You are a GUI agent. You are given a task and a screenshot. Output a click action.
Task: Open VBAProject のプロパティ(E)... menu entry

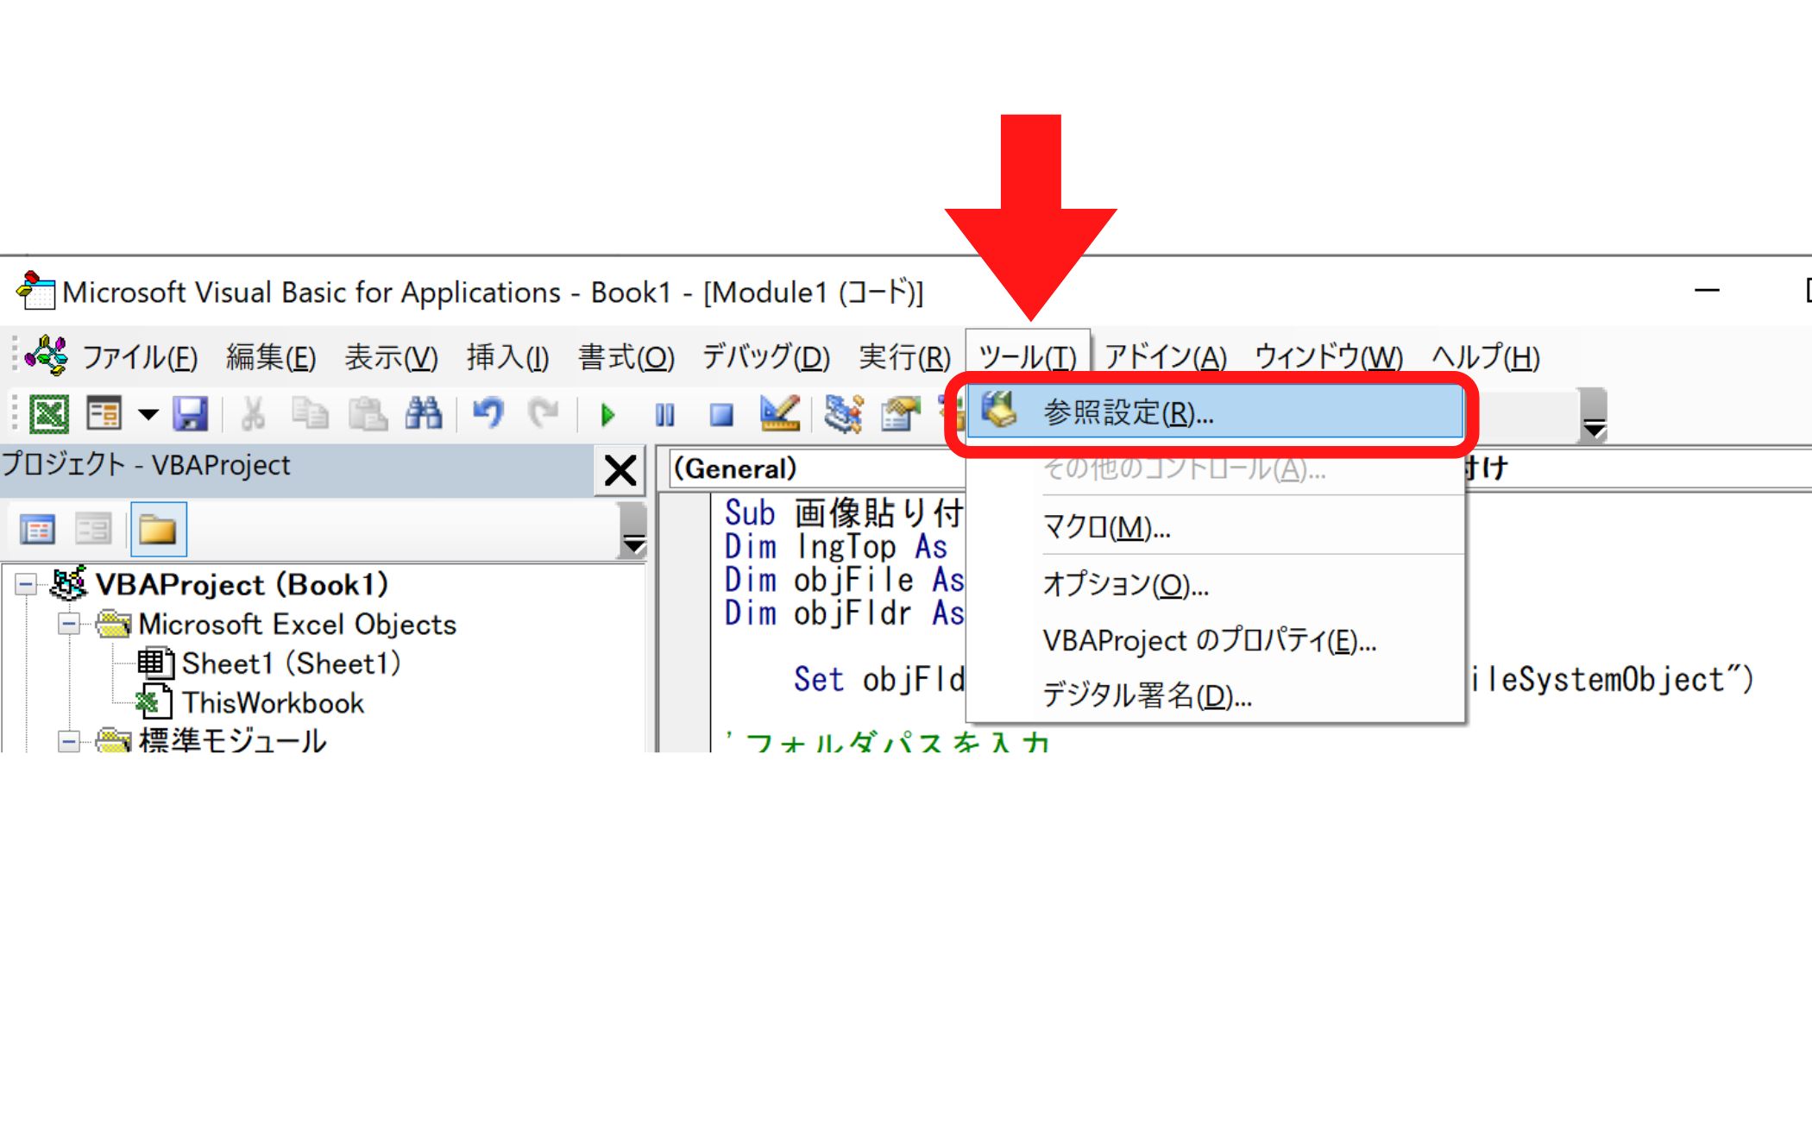(1216, 640)
